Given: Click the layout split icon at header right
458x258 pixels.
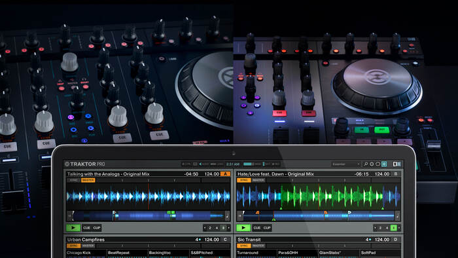Looking at the screenshot, I should tap(396, 164).
